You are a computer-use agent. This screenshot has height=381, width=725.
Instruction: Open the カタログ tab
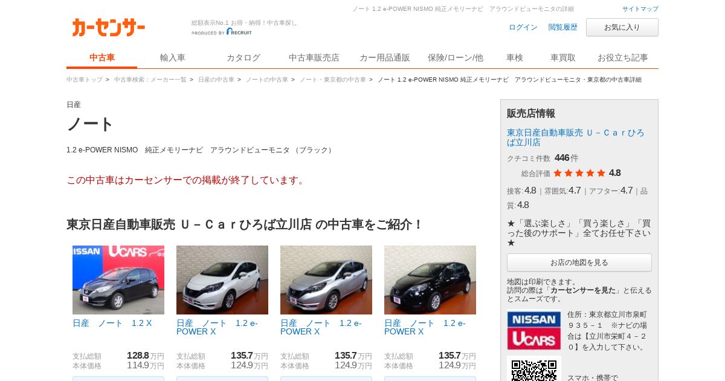243,58
